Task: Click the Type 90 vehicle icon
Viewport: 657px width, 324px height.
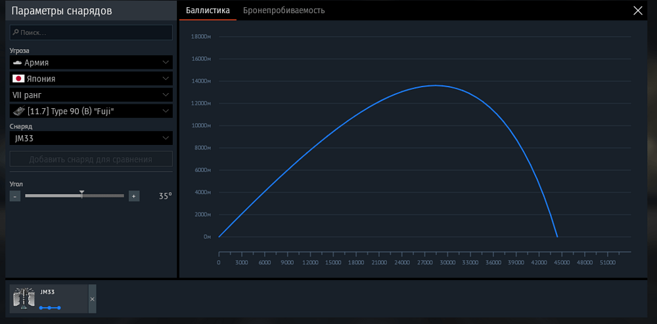Action: tap(19, 111)
